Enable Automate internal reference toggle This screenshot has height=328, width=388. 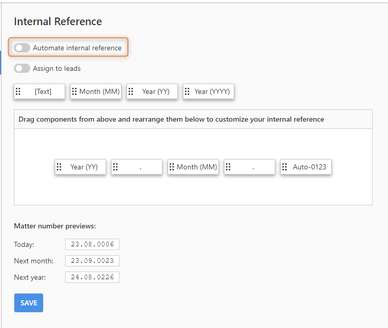coord(22,48)
